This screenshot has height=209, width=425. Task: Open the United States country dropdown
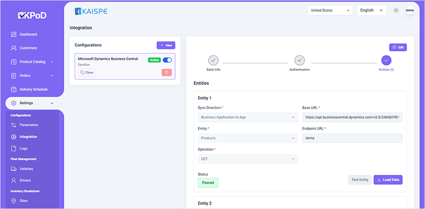tap(330, 10)
